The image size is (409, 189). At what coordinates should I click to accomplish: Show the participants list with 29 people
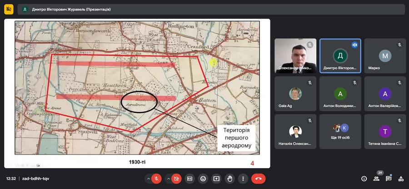pos(376,179)
